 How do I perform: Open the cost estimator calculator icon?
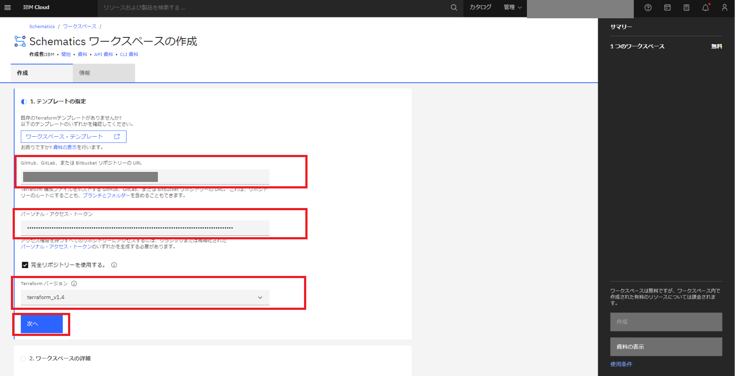[686, 7]
